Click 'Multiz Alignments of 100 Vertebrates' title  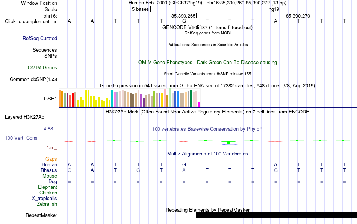(x=207, y=154)
